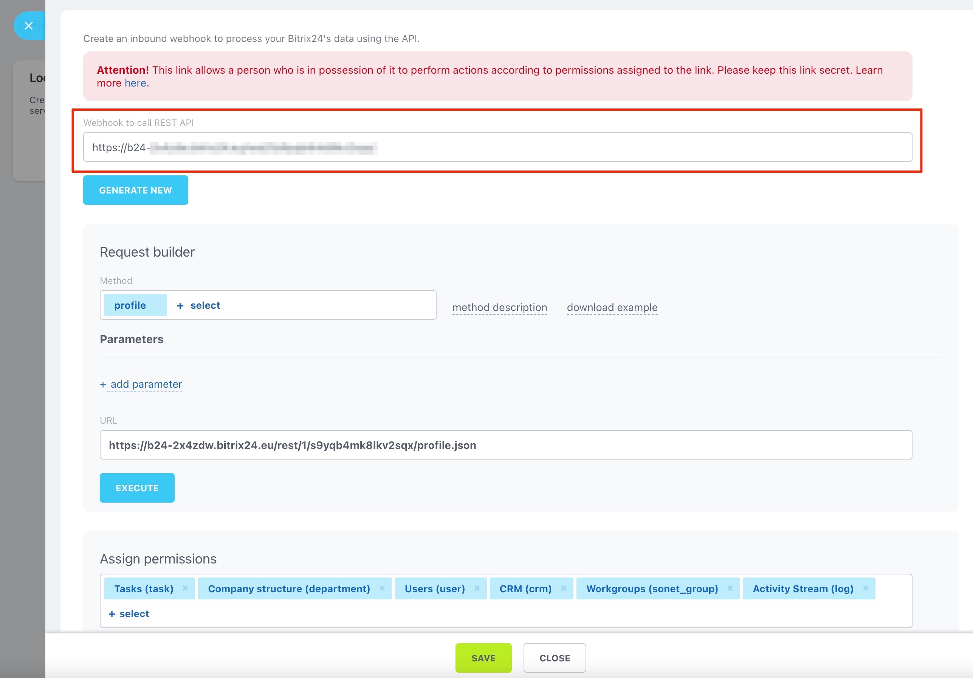Click the Close button at bottom

pos(554,658)
